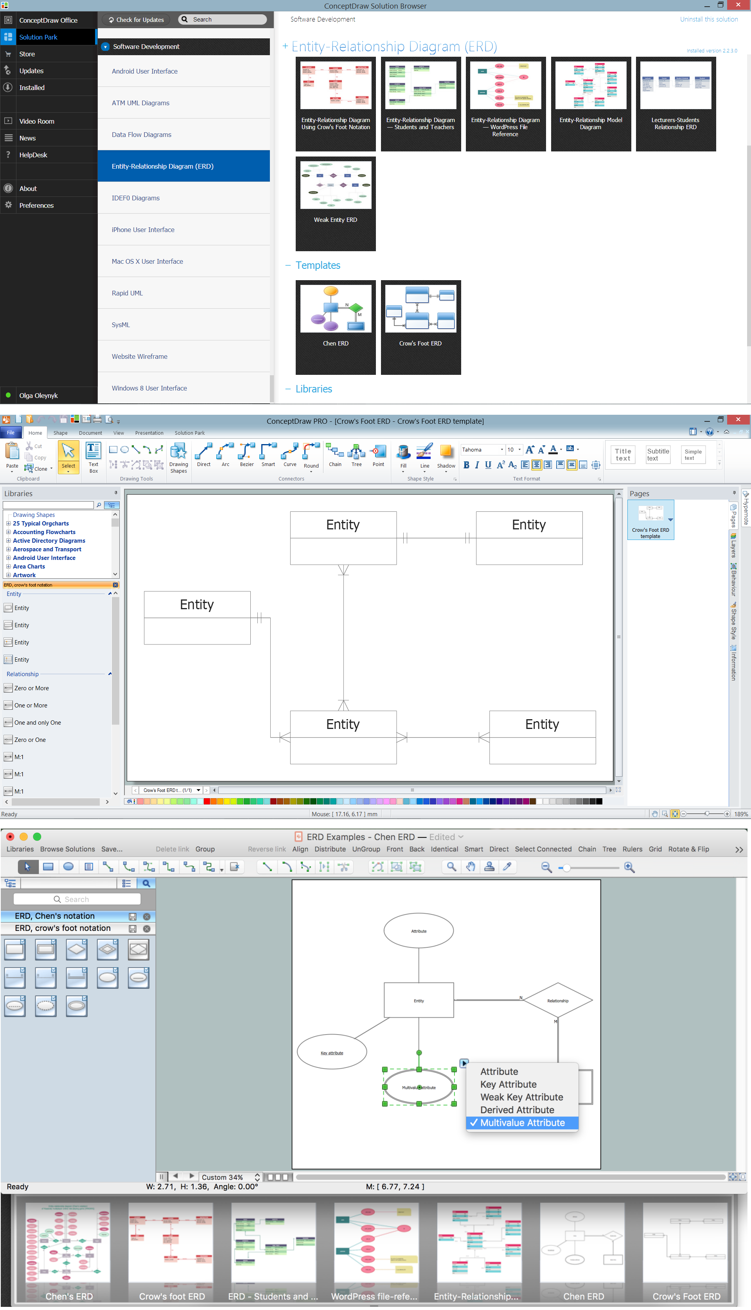Pick the red color swatch in palette
Screen dimensions: 751x1310
tap(207, 802)
